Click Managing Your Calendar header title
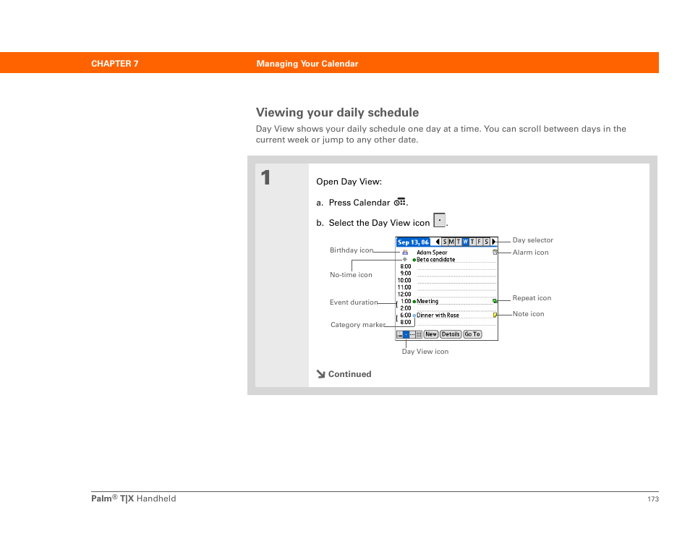690x534 pixels. point(307,64)
